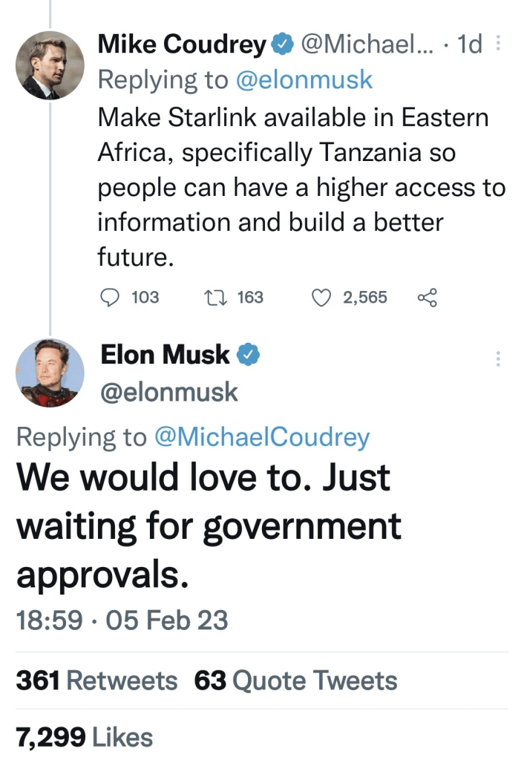Like Mike Coudrey's tweet with heart icon

pos(320,298)
